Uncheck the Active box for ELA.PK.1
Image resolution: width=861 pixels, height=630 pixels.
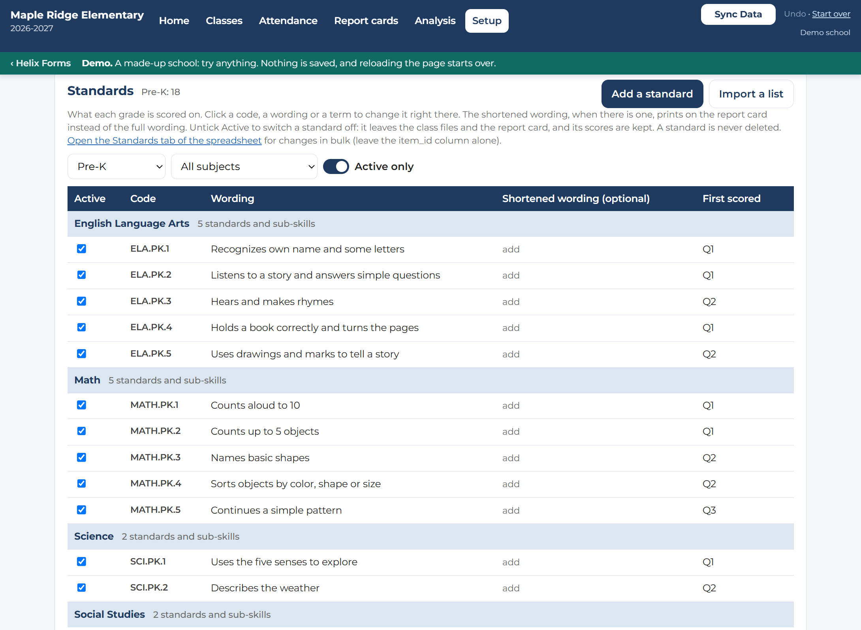point(81,249)
